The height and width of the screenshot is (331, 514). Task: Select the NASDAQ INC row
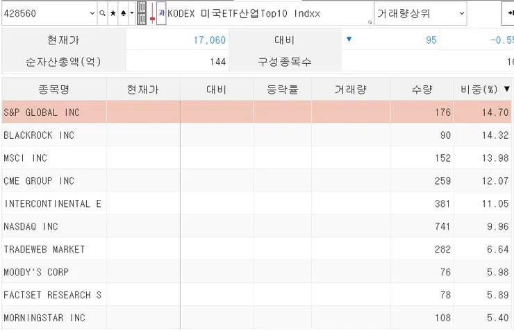click(x=257, y=226)
